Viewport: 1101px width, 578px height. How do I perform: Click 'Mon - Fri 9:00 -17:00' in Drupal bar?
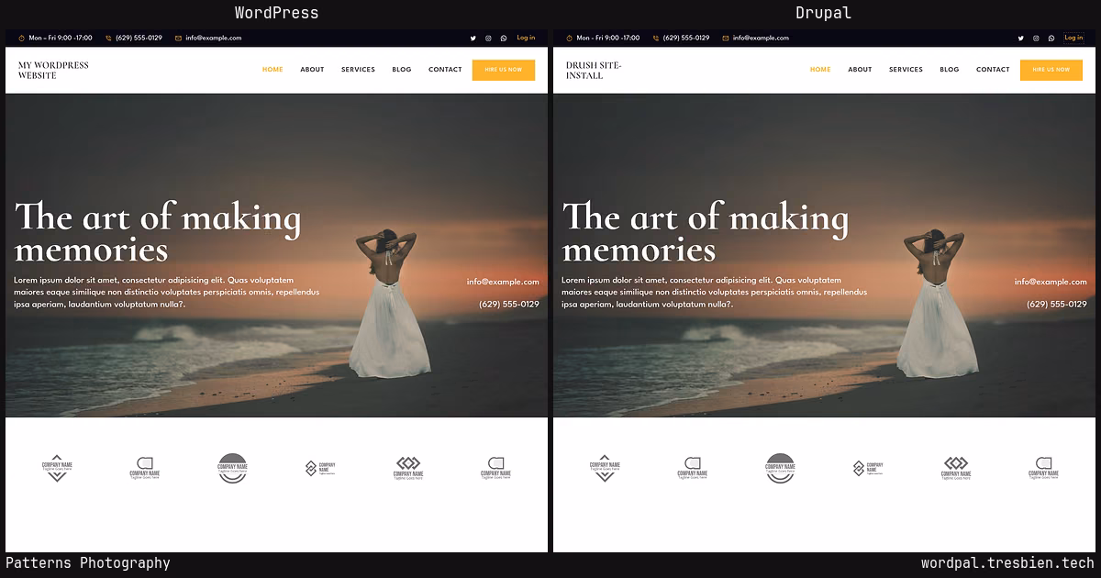coord(608,39)
